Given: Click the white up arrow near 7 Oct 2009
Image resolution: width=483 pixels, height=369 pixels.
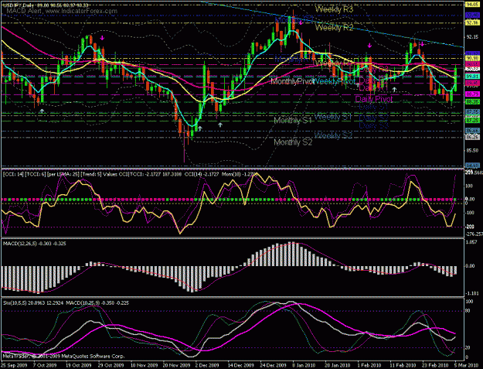Looking at the screenshot, I should 42,111.
